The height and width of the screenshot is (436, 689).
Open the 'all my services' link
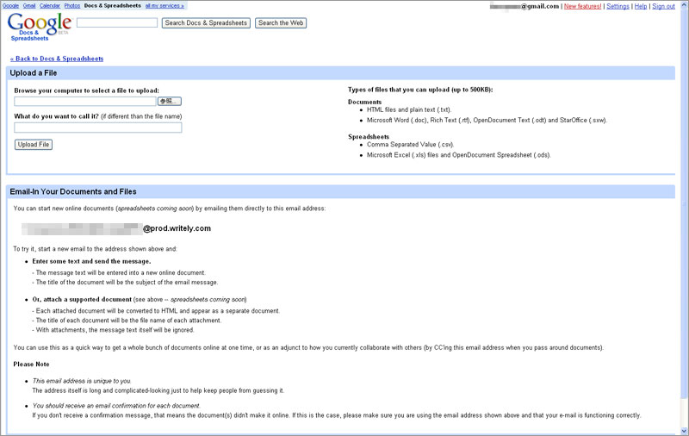pos(164,6)
